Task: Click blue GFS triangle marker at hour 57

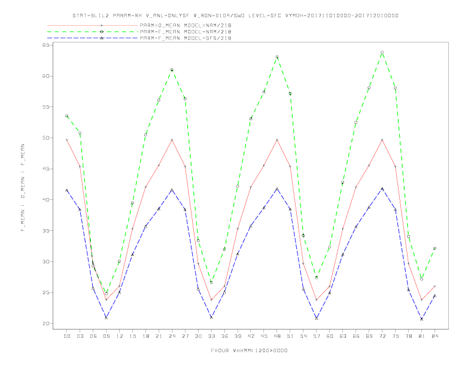Action: pyautogui.click(x=317, y=318)
